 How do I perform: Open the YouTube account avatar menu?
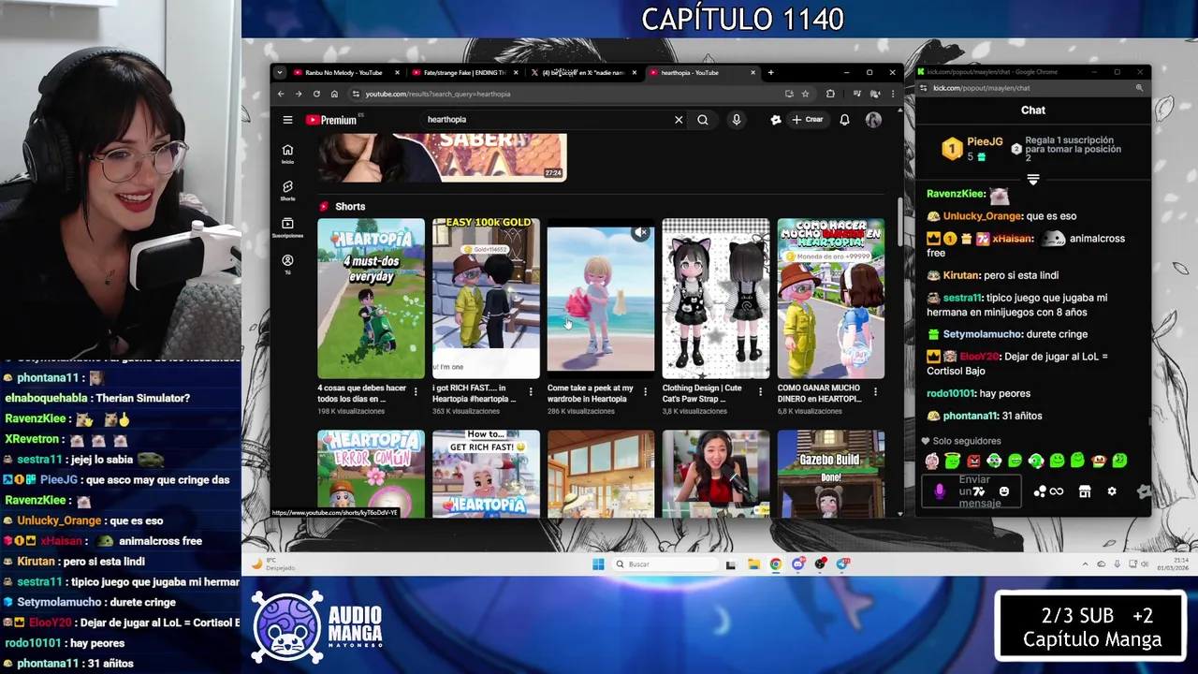[x=873, y=120]
